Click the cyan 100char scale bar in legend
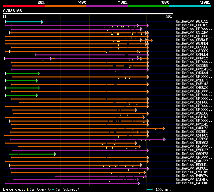This screenshot has height=192, width=214. coord(149,189)
